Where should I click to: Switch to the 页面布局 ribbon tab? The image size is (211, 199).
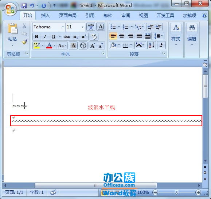(68, 16)
